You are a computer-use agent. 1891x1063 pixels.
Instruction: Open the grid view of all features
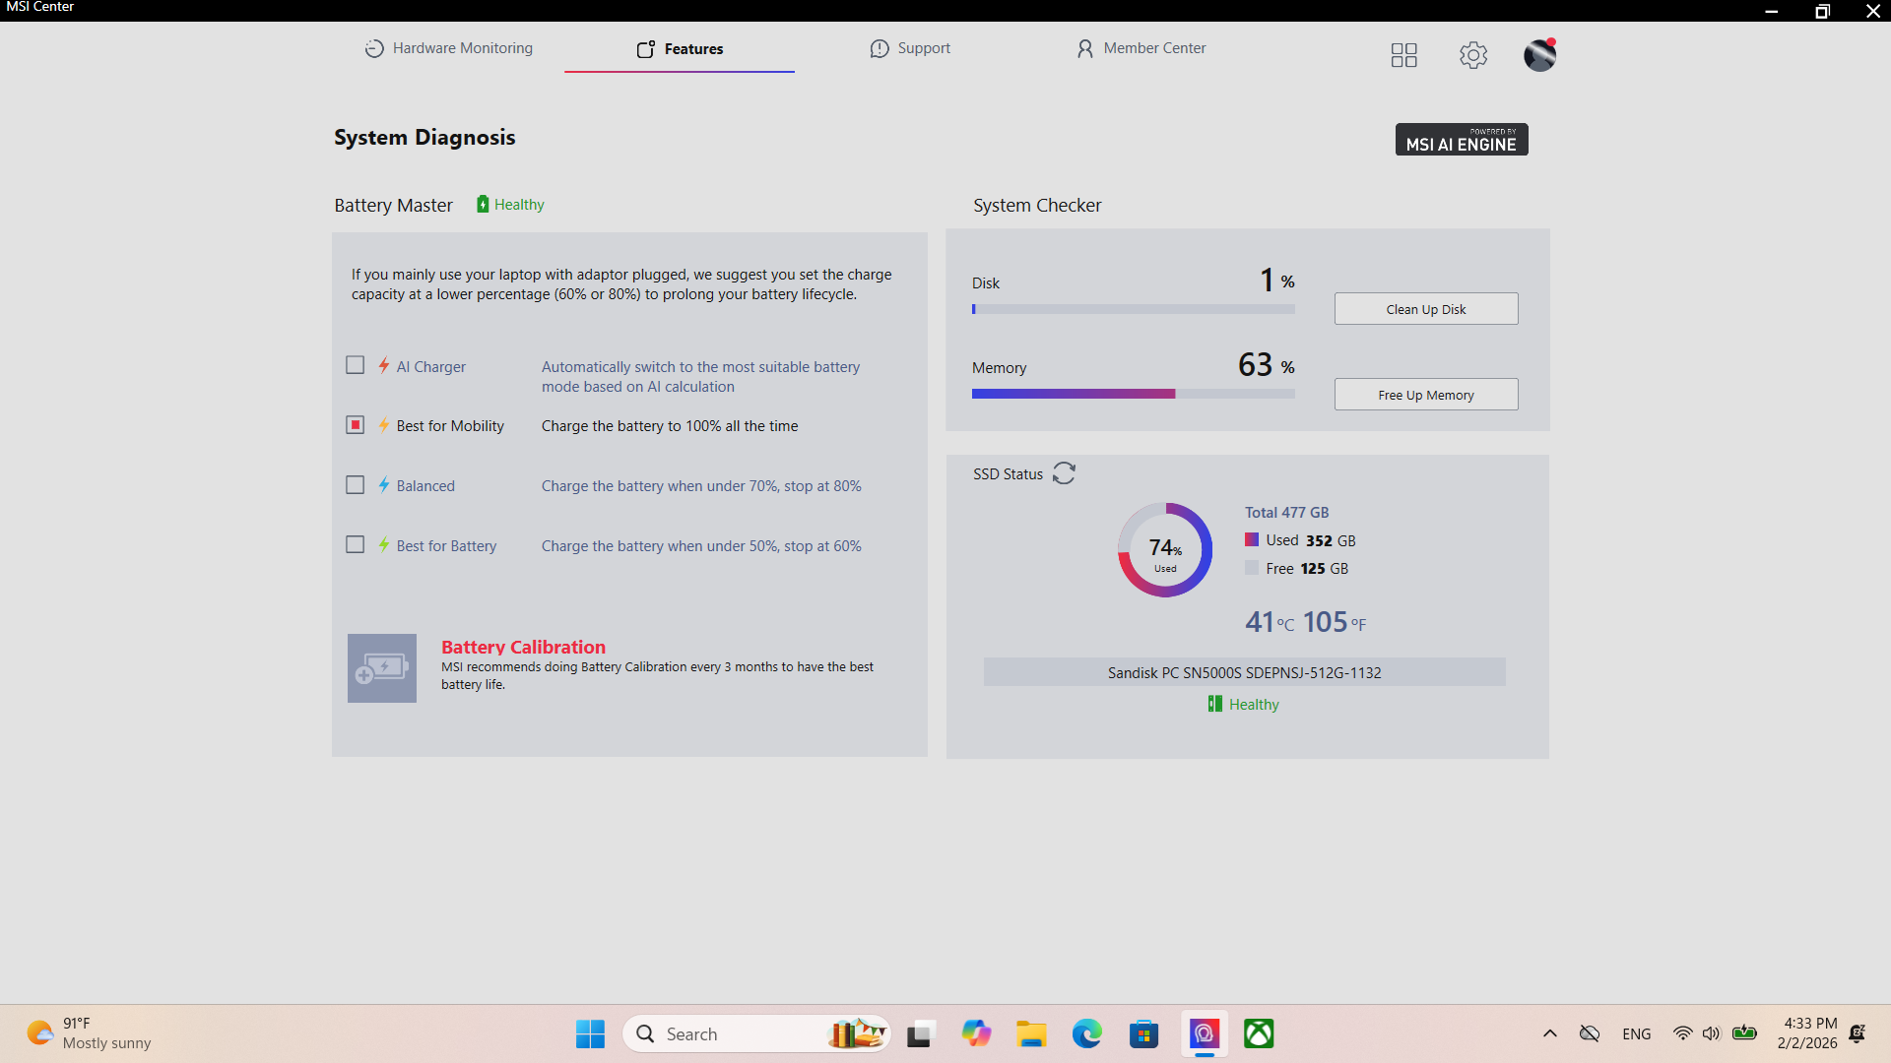(1403, 55)
